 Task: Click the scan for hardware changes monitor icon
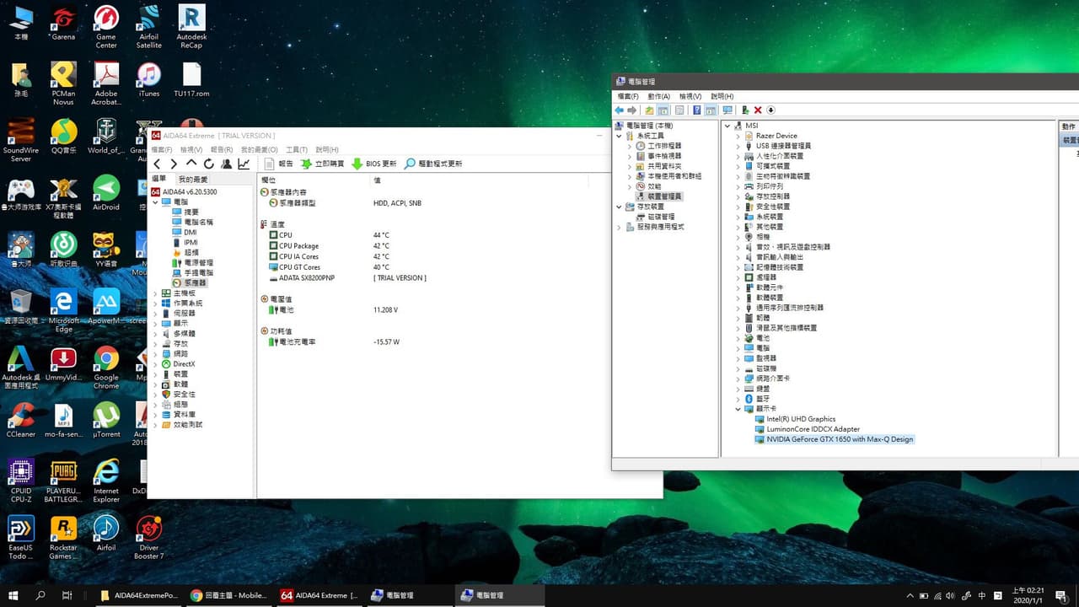(727, 110)
